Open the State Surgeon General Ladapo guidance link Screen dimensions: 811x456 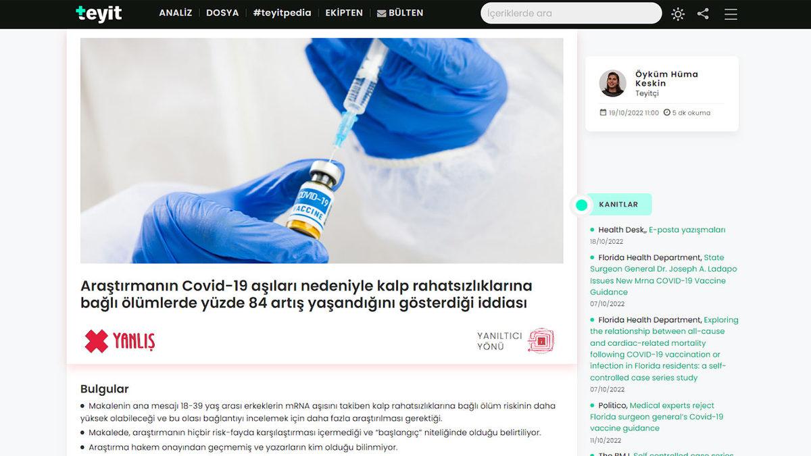click(664, 275)
